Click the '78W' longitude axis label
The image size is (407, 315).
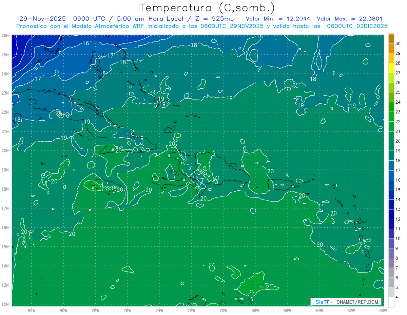pos(95,310)
